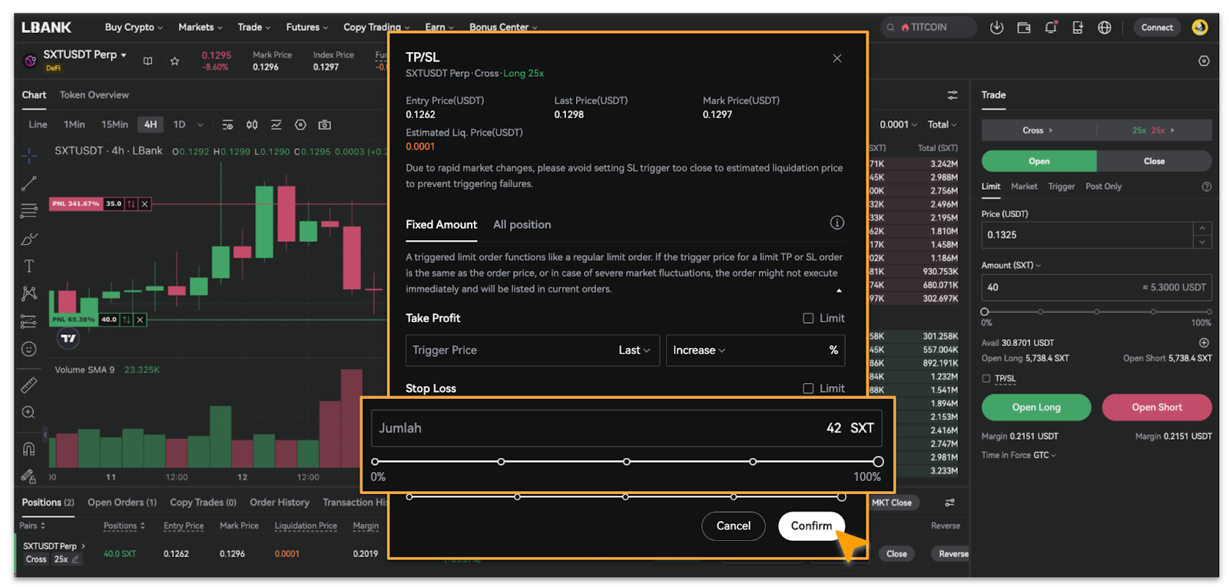Open the Increase dropdown in Take Profit
This screenshot has width=1229, height=587.
click(x=699, y=350)
